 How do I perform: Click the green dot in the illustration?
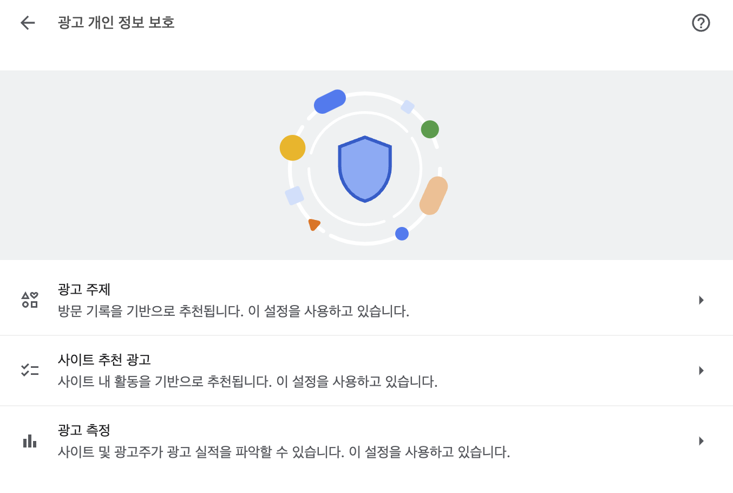pos(430,129)
